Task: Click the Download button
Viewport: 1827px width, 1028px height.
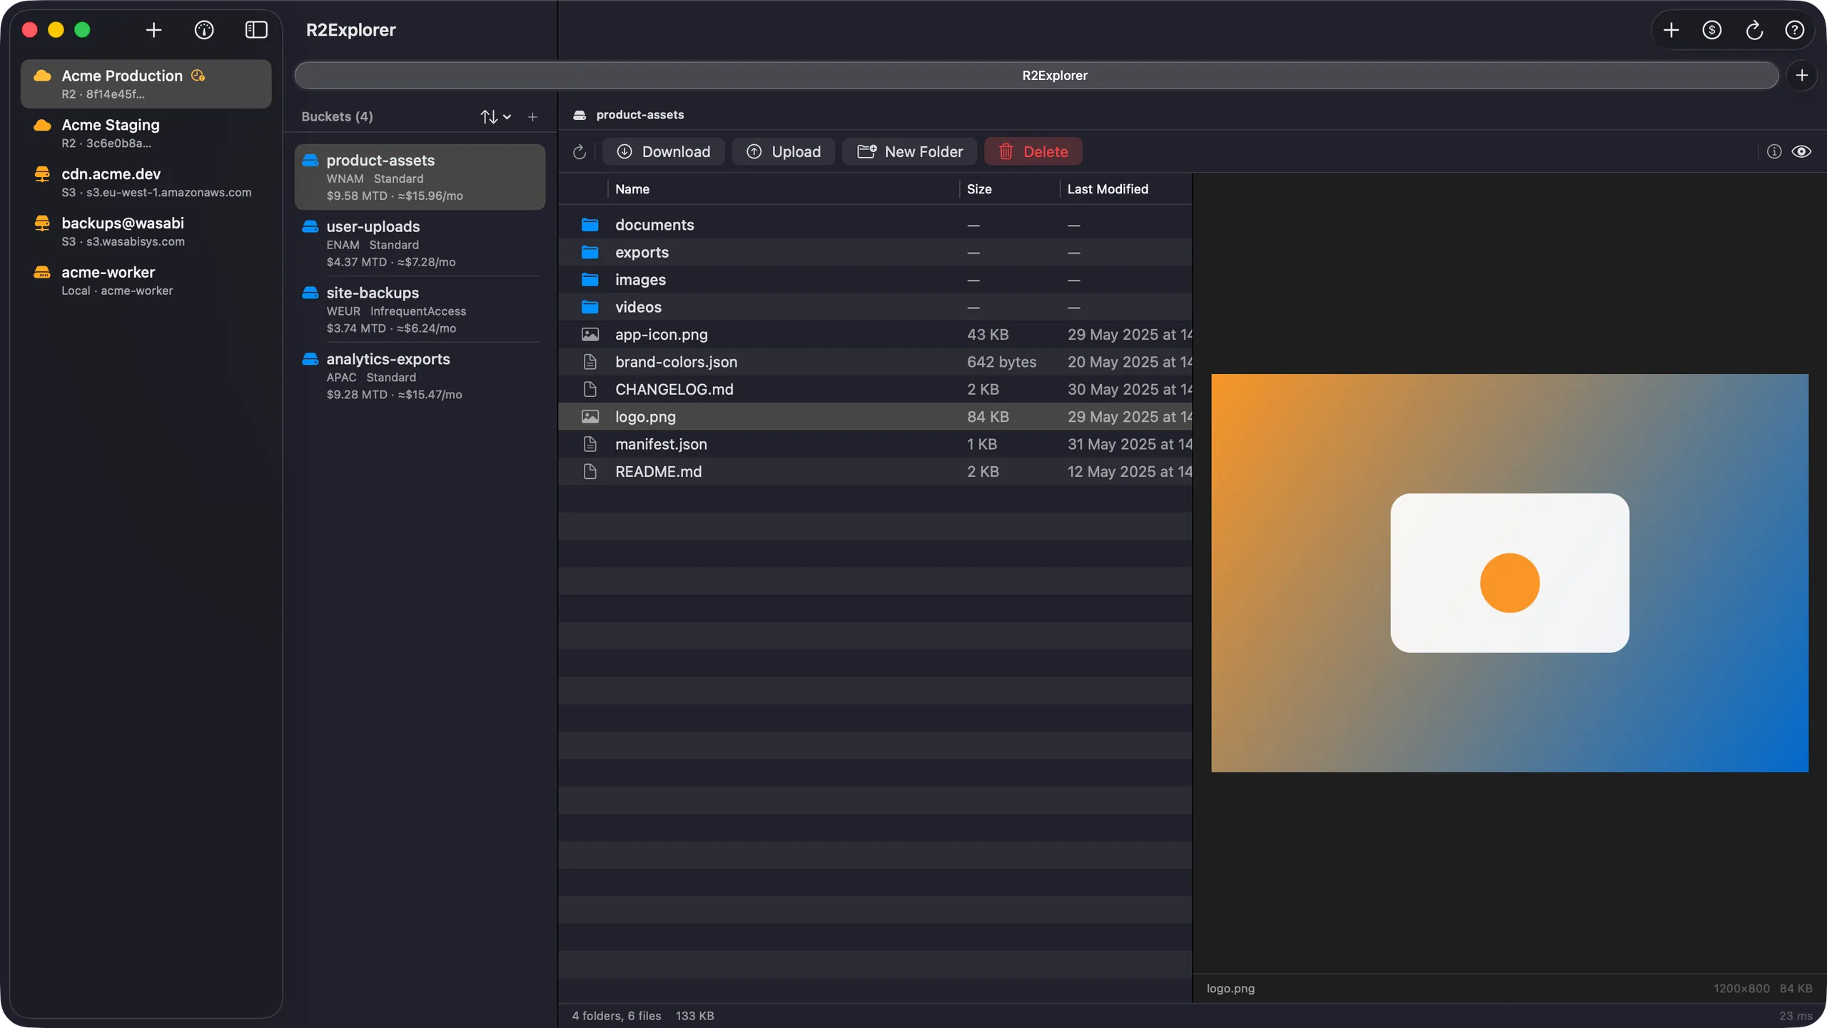Action: pos(663,151)
